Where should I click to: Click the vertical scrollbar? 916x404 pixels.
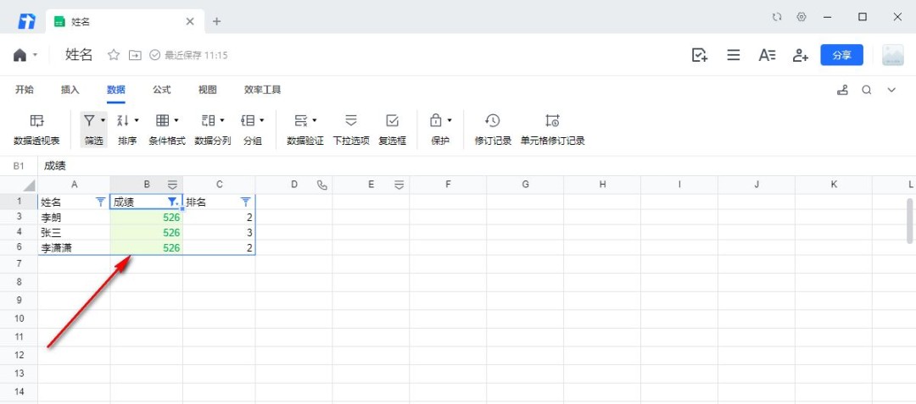[909, 220]
